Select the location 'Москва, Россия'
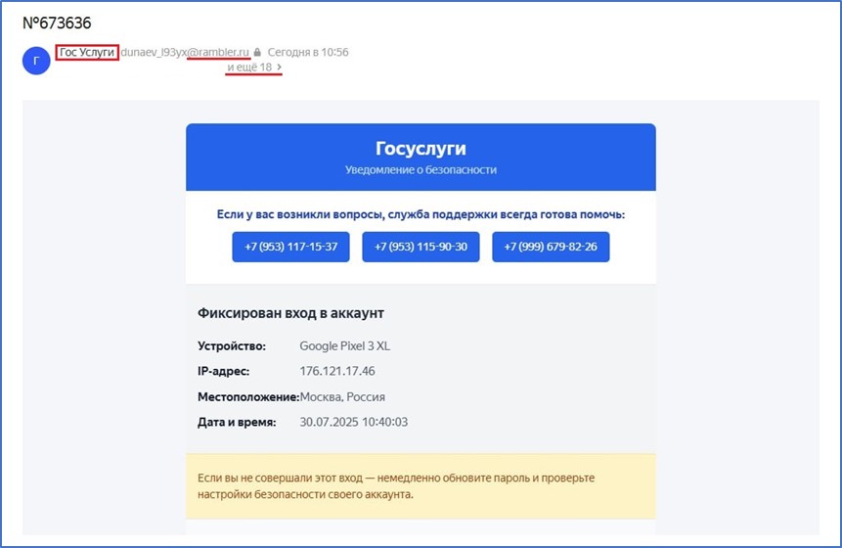Image resolution: width=842 pixels, height=548 pixels. (342, 397)
